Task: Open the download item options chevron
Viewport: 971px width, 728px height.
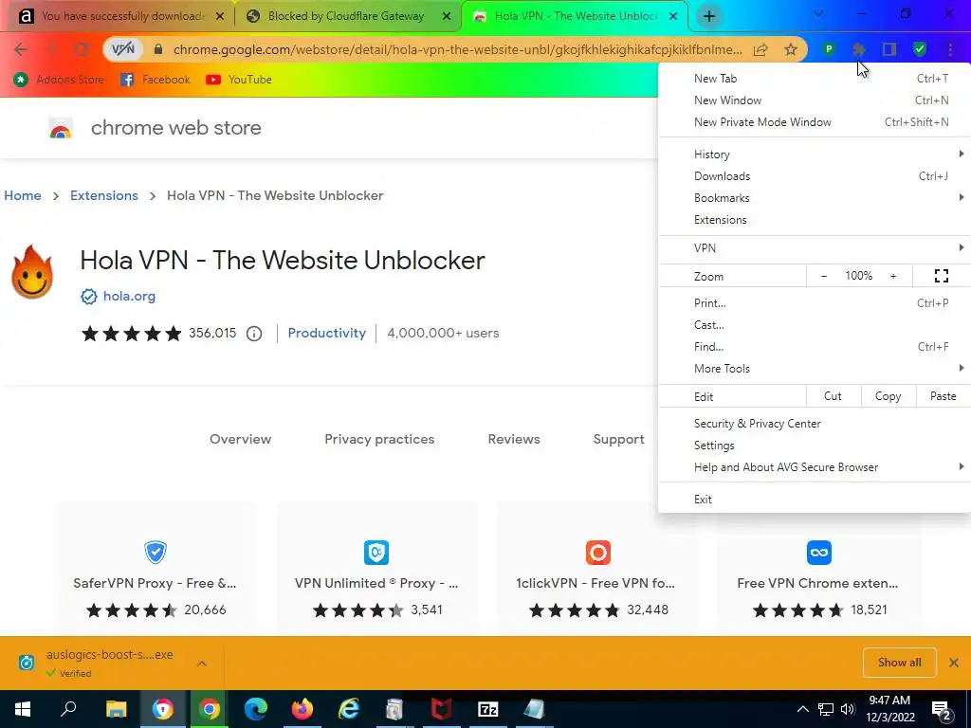Action: click(x=202, y=663)
